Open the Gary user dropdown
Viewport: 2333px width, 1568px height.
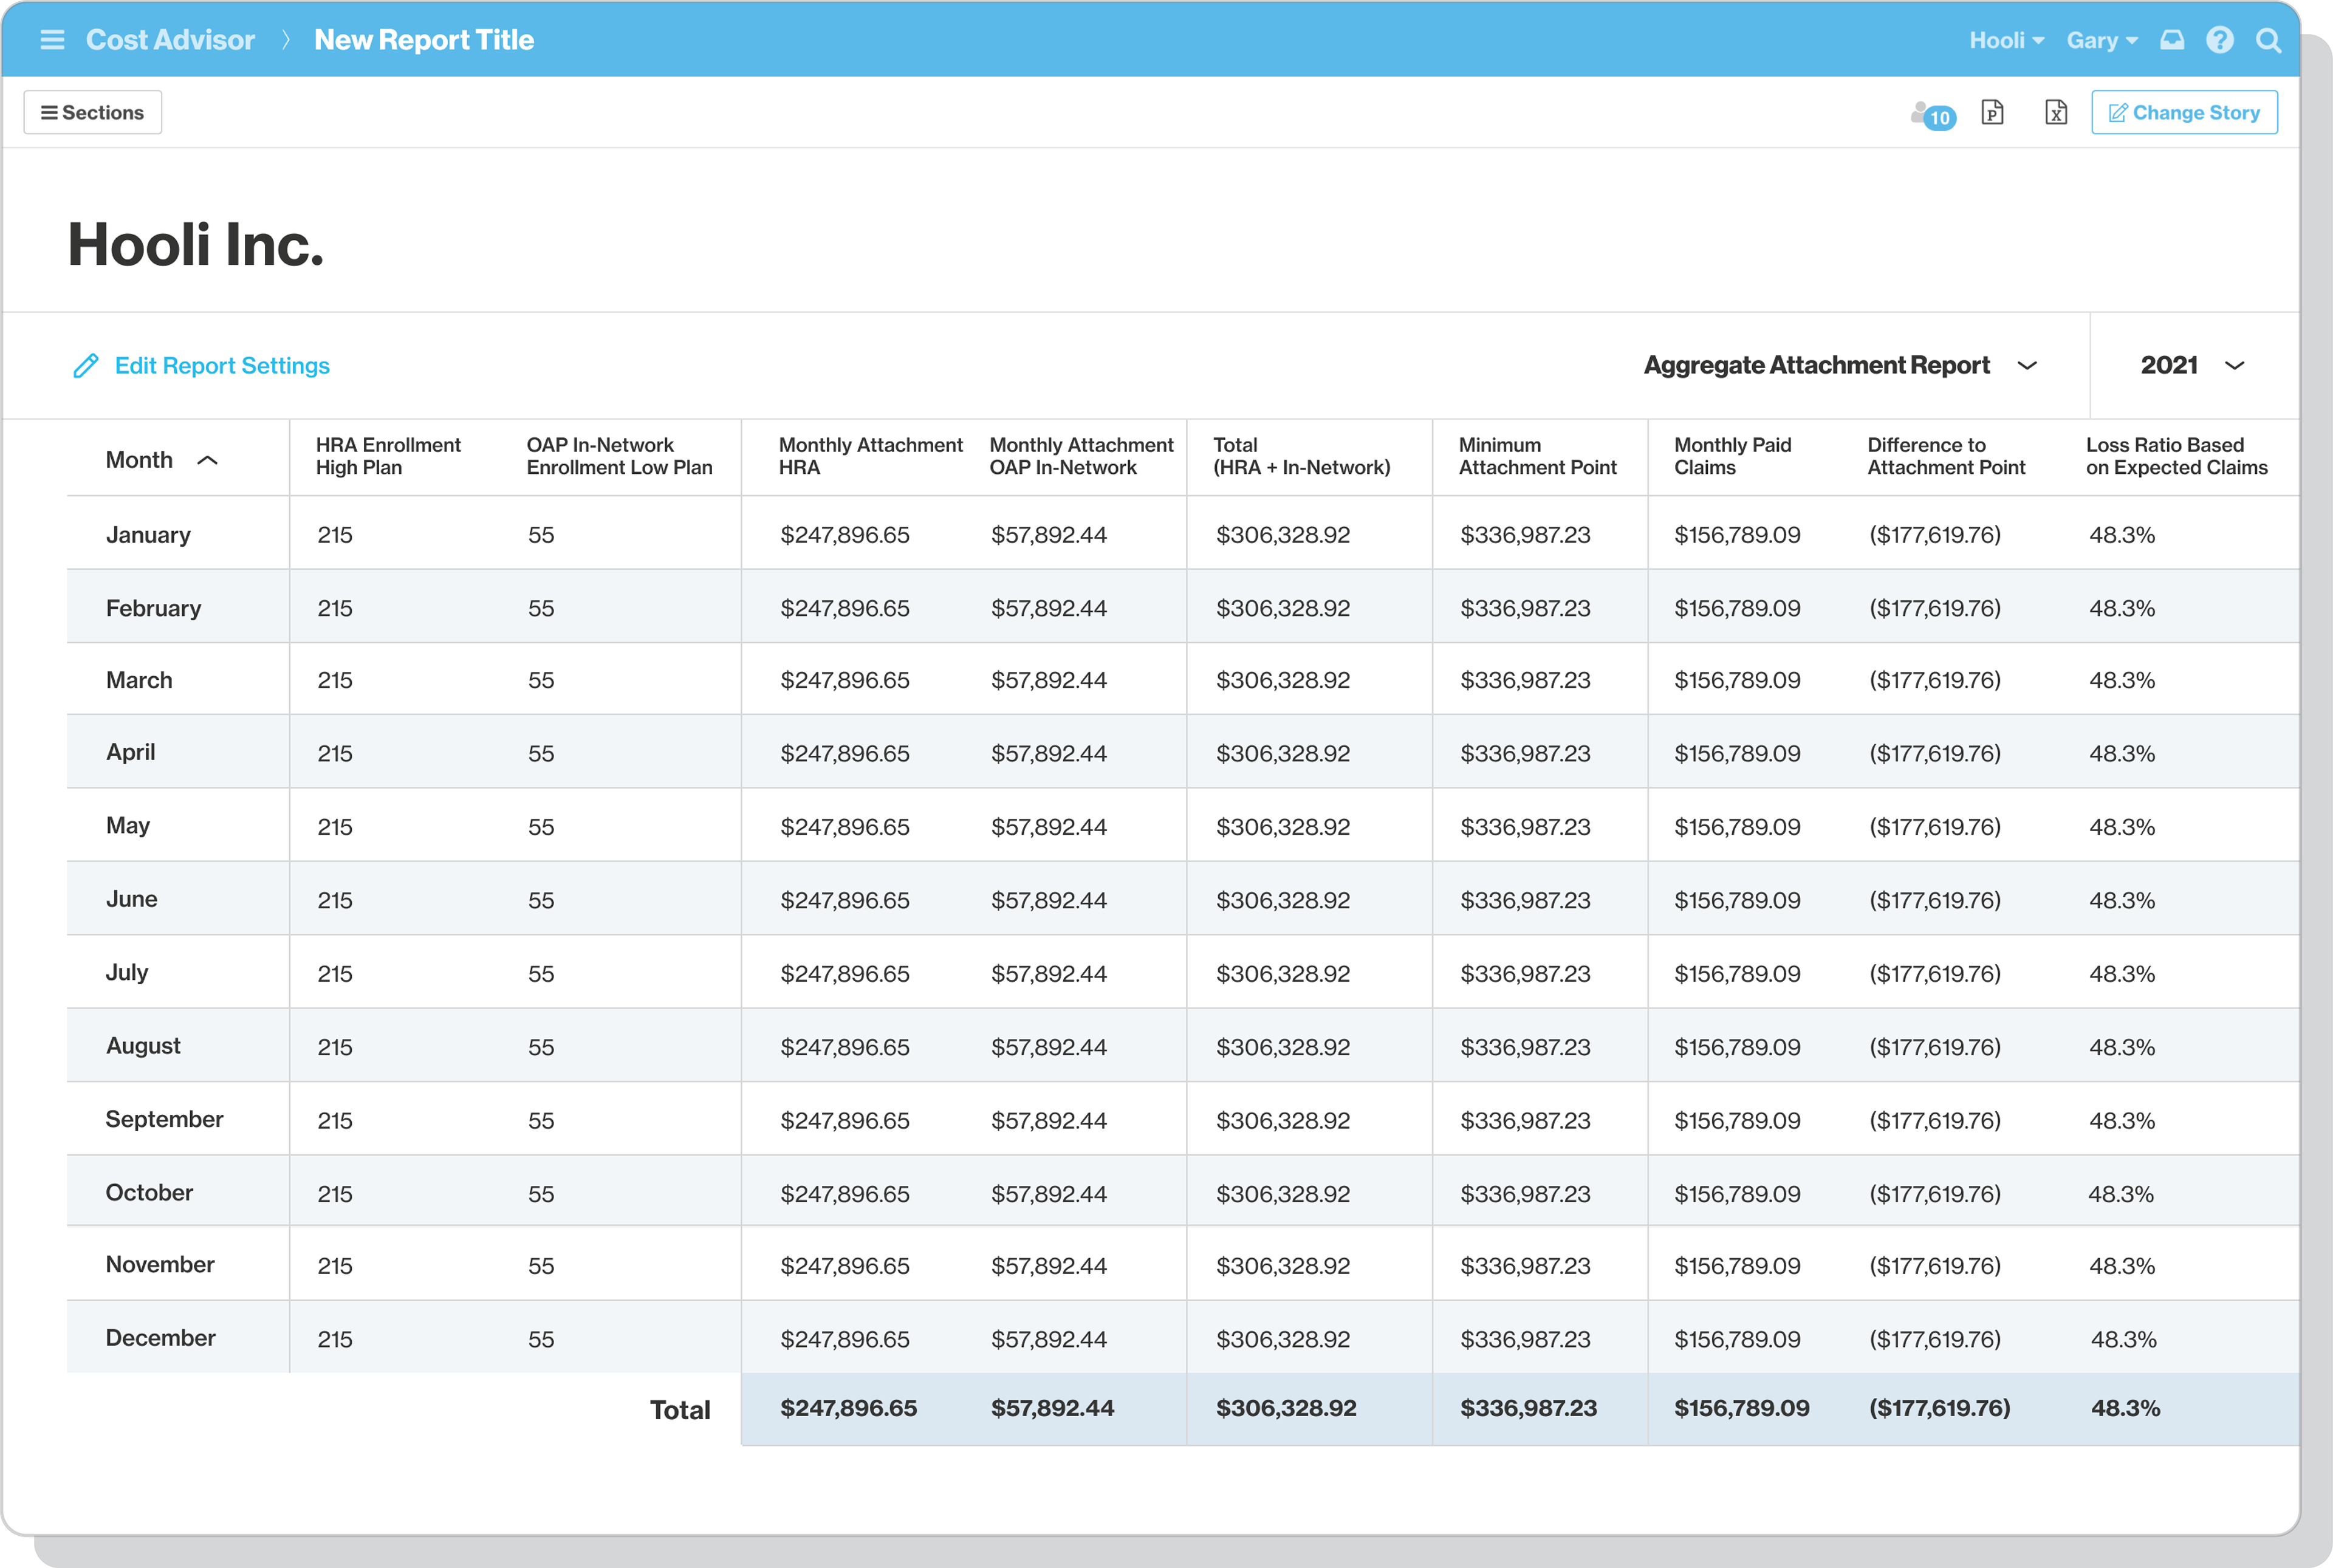(x=2101, y=40)
